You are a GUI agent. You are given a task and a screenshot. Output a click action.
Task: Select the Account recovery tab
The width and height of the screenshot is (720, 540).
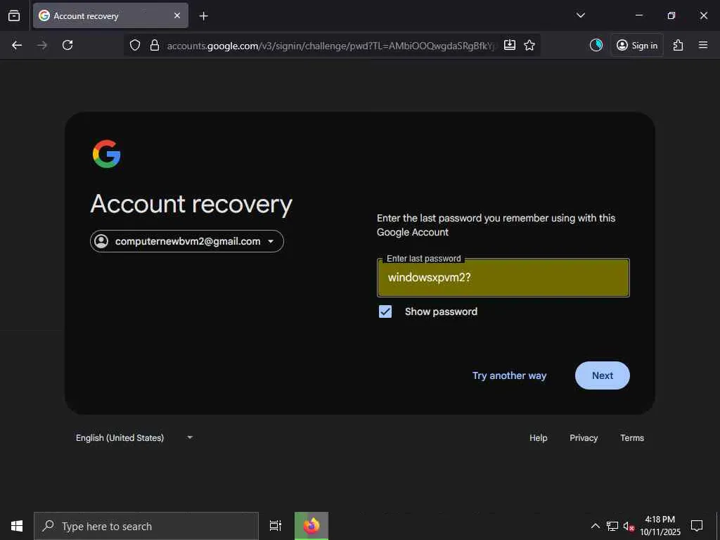110,15
